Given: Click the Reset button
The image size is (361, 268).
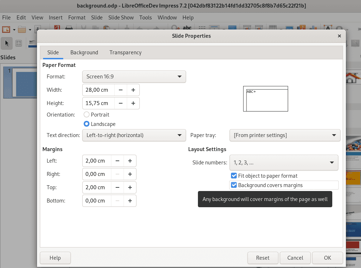Looking at the screenshot, I should pyautogui.click(x=263, y=258).
